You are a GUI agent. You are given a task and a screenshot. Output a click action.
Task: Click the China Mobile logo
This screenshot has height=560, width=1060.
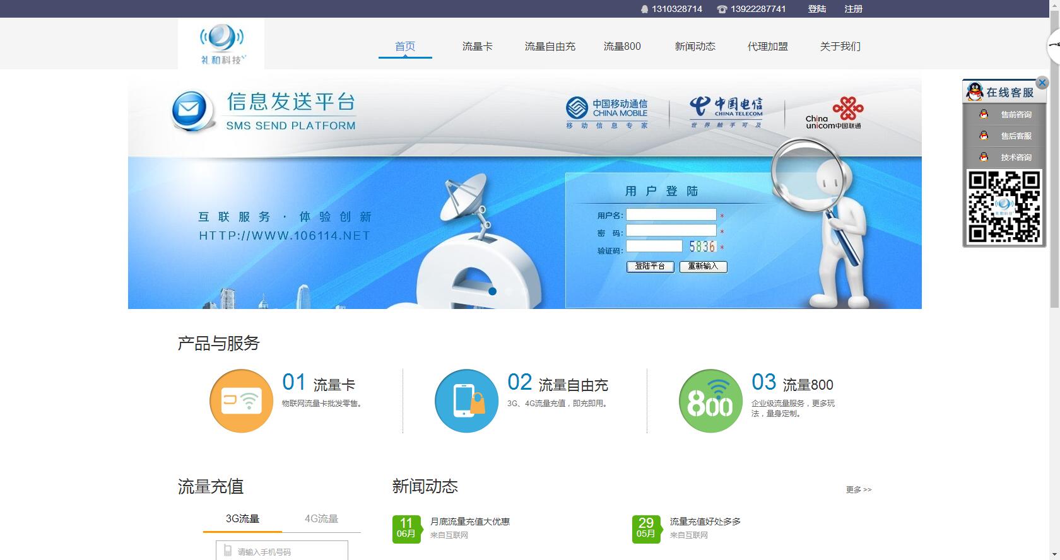click(x=607, y=112)
